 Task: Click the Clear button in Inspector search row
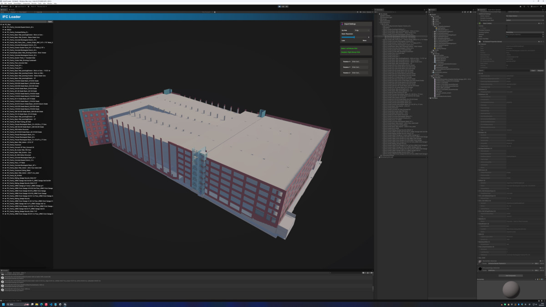[534, 70]
